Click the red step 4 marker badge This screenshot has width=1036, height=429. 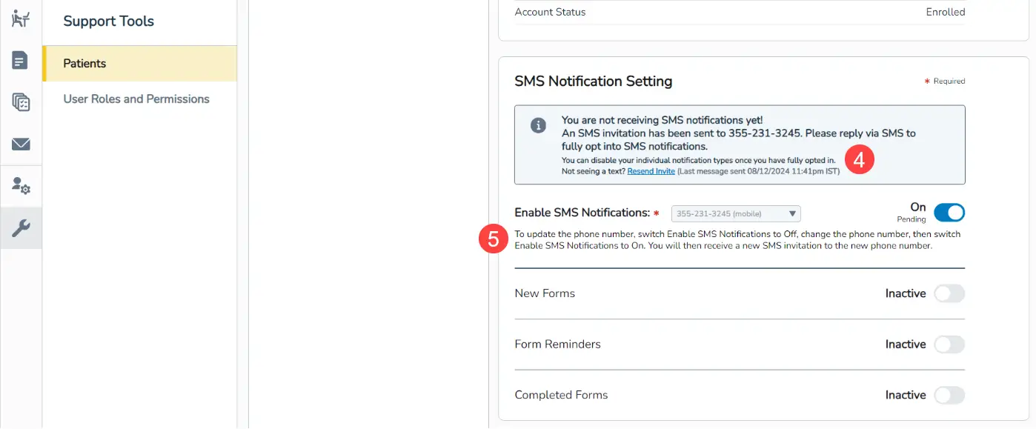[x=860, y=160]
